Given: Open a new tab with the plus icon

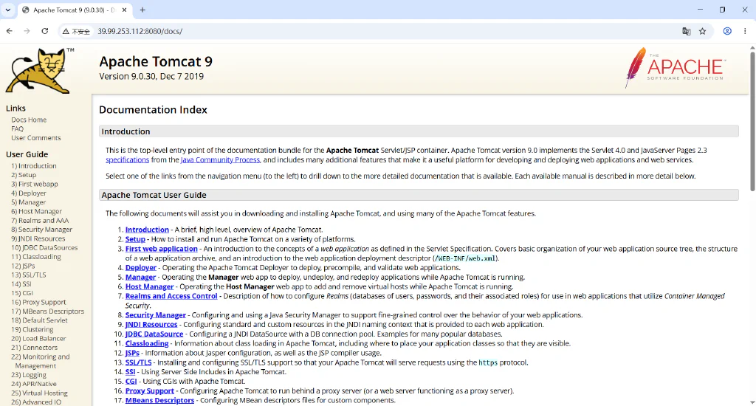Looking at the screenshot, I should pos(142,10).
